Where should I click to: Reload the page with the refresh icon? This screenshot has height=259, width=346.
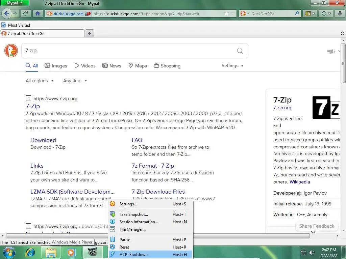click(x=26, y=13)
